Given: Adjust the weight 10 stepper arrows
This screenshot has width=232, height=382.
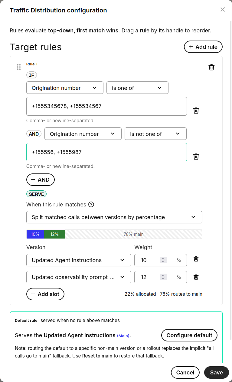Looking at the screenshot, I should (163, 260).
